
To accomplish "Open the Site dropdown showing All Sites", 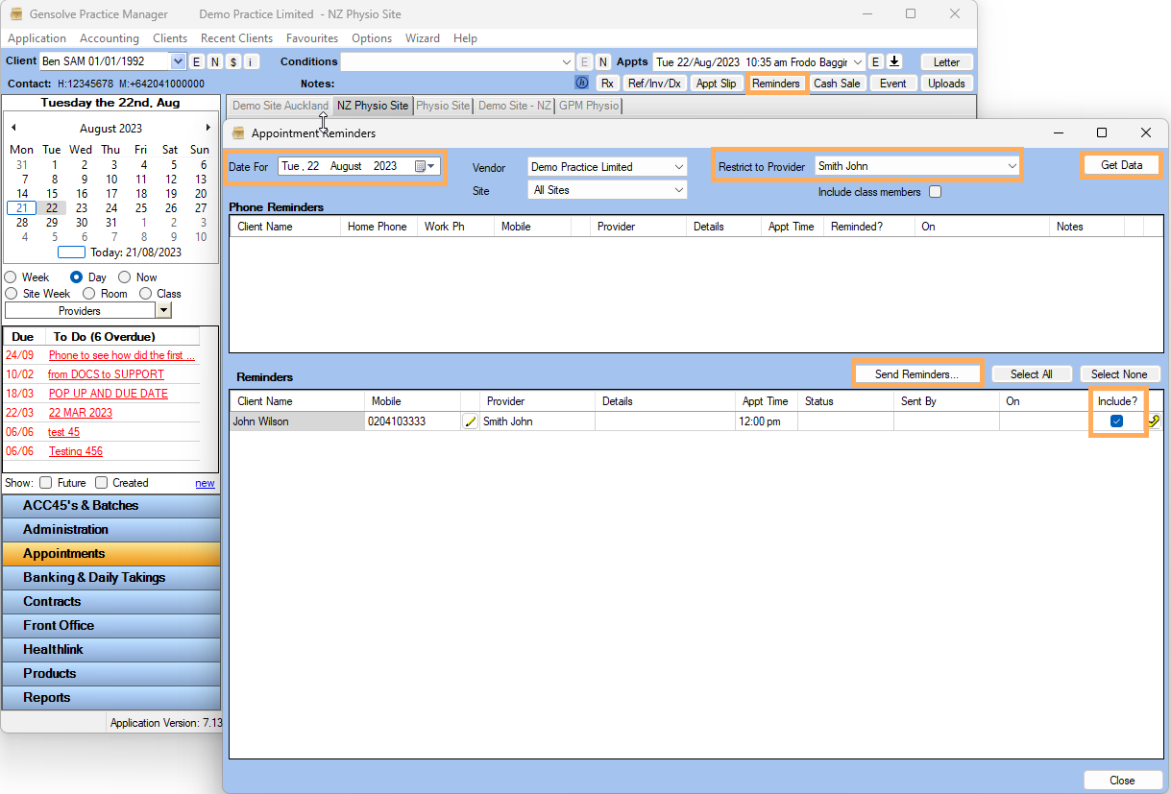I will (x=679, y=191).
